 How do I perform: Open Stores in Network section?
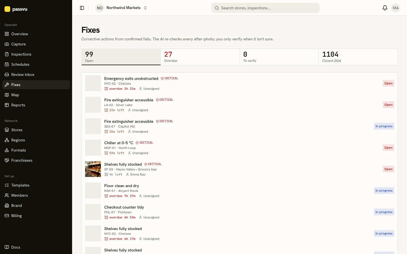point(36,130)
